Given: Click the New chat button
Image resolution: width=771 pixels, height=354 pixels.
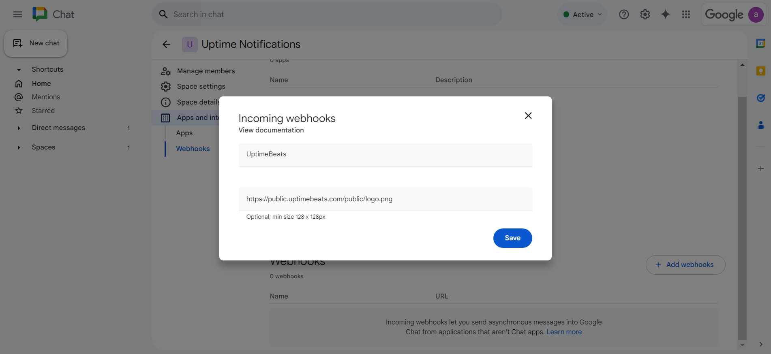Looking at the screenshot, I should pos(36,43).
